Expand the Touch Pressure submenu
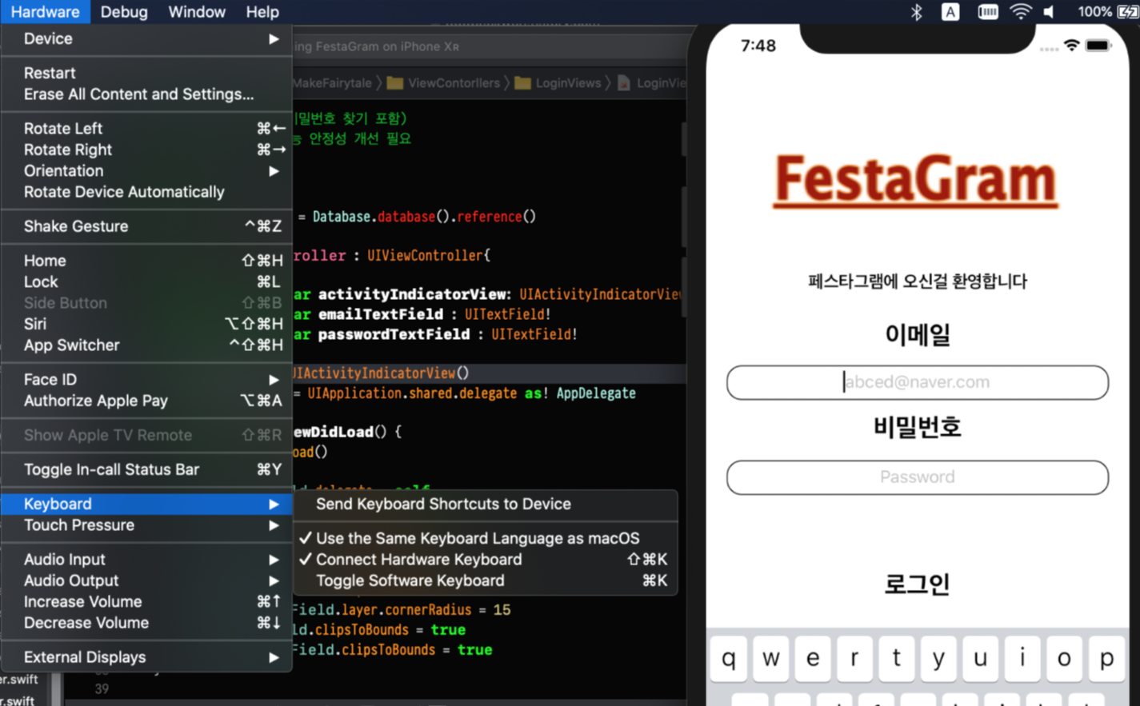1140x706 pixels. coord(146,525)
